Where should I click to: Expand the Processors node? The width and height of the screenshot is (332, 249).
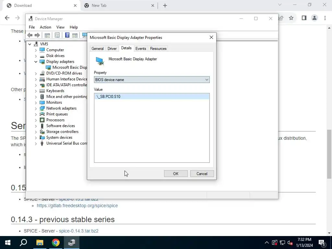point(36,120)
